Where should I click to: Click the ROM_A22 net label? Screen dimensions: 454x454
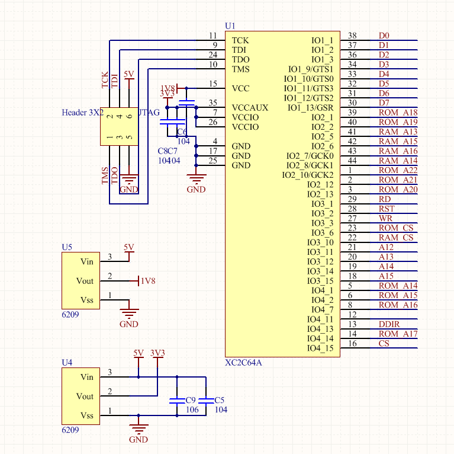pyautogui.click(x=398, y=170)
